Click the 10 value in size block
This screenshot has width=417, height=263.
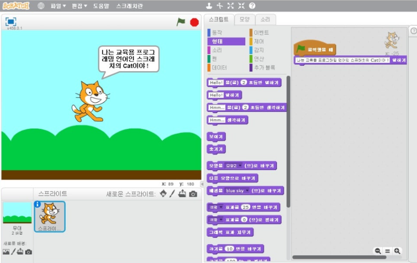click(x=230, y=249)
